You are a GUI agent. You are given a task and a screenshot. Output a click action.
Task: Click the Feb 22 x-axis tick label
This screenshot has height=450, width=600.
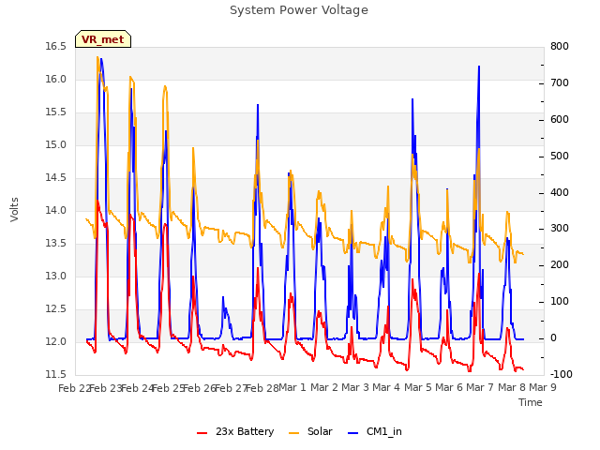(x=74, y=388)
